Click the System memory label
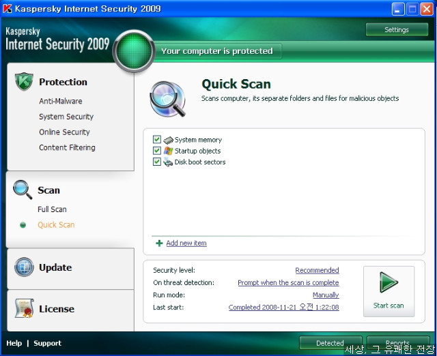Image resolution: width=437 pixels, height=356 pixels. coord(198,140)
